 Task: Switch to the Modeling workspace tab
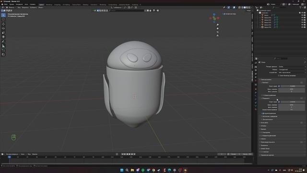click(49, 4)
